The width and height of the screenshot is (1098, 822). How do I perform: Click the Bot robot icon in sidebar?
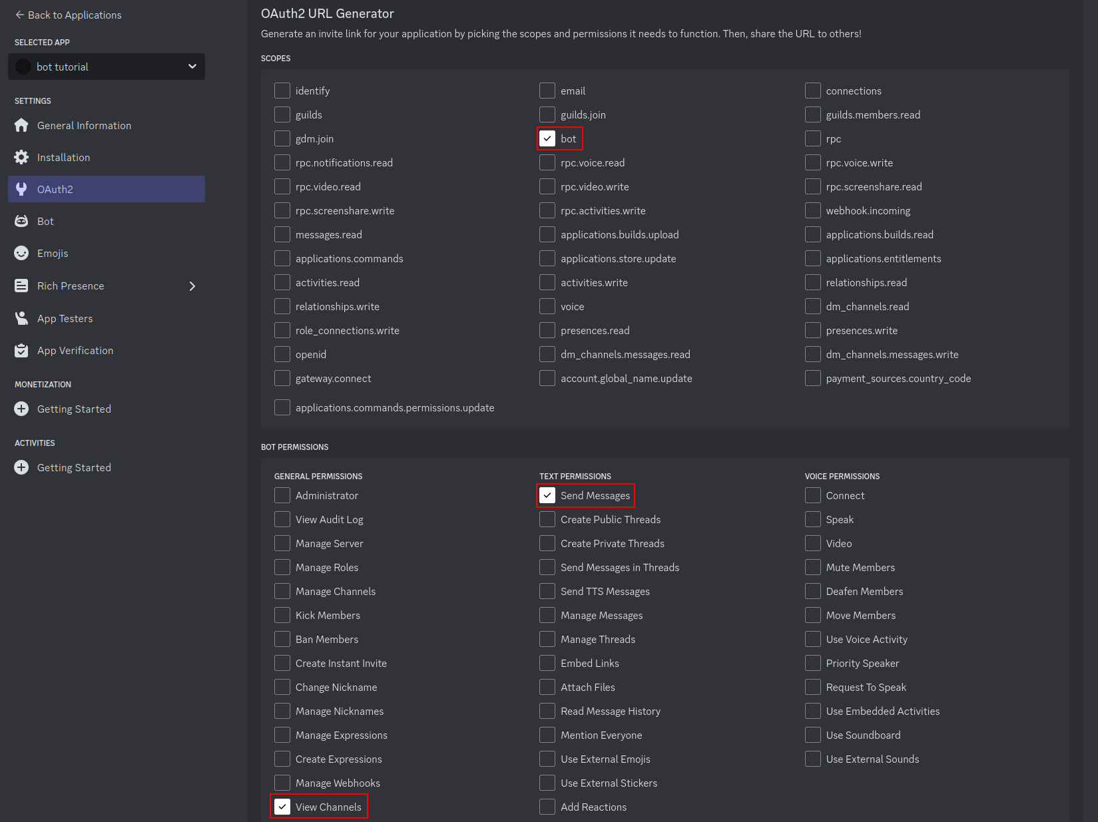coord(21,221)
